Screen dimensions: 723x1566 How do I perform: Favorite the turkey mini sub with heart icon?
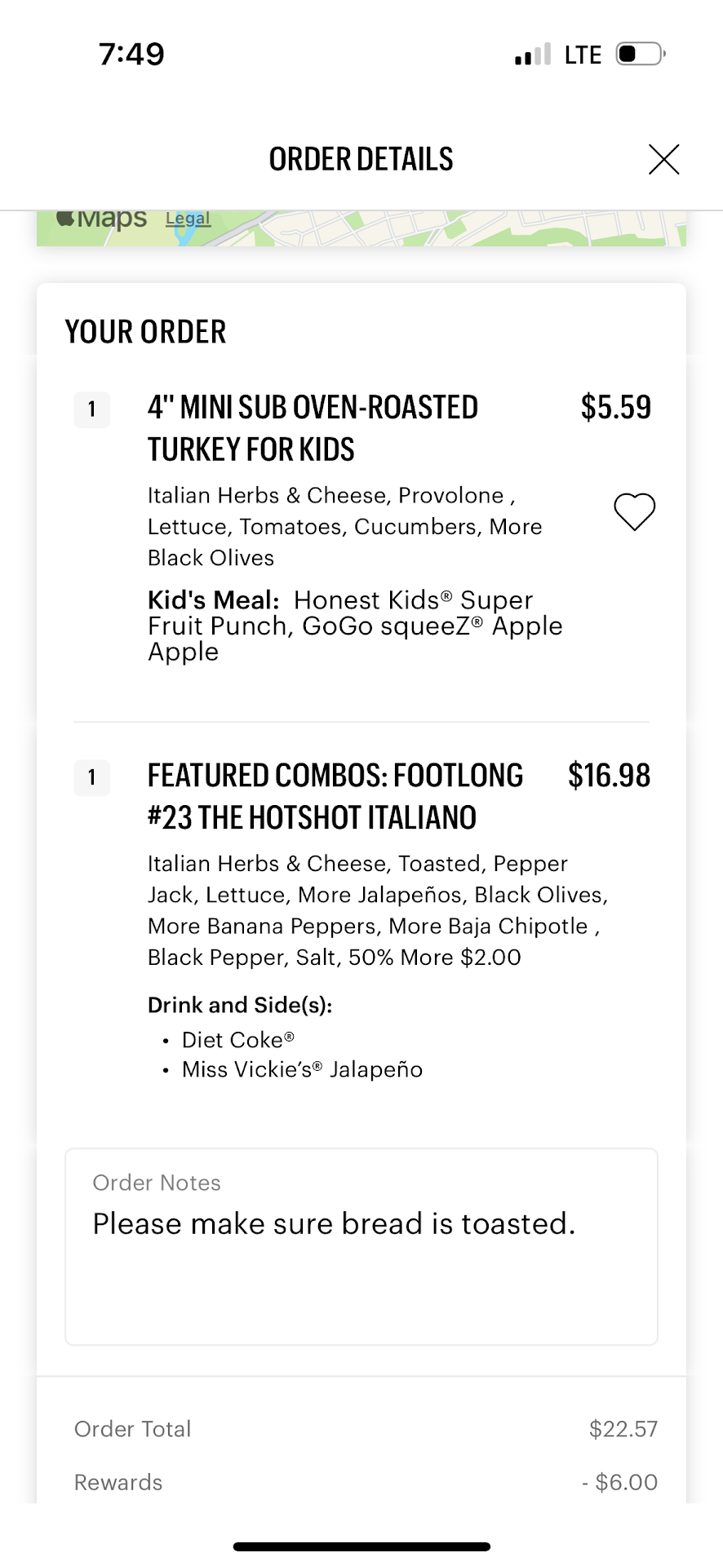[634, 512]
